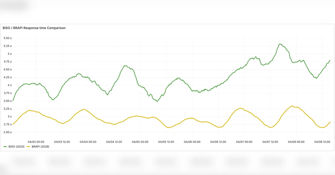335x175 pixels.
Task: Click the green BISO line's highest peak
Action: point(280,44)
